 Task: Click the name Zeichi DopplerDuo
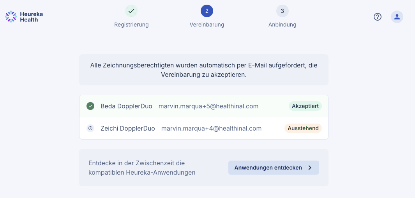tap(127, 128)
